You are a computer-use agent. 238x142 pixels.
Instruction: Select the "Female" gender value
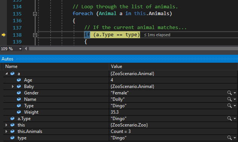(x=120, y=93)
